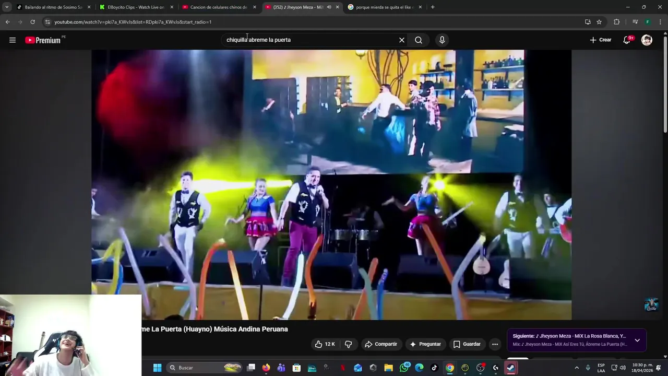This screenshot has width=668, height=376.
Task: Switch to ElBoycito Clips Kick tab
Action: (x=136, y=7)
